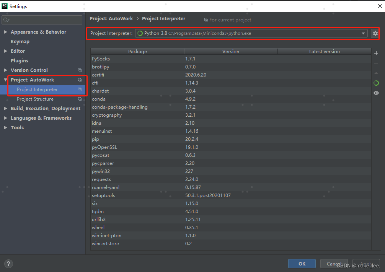Select the wincertstore package row
This screenshot has width=385, height=272.
tap(231, 244)
